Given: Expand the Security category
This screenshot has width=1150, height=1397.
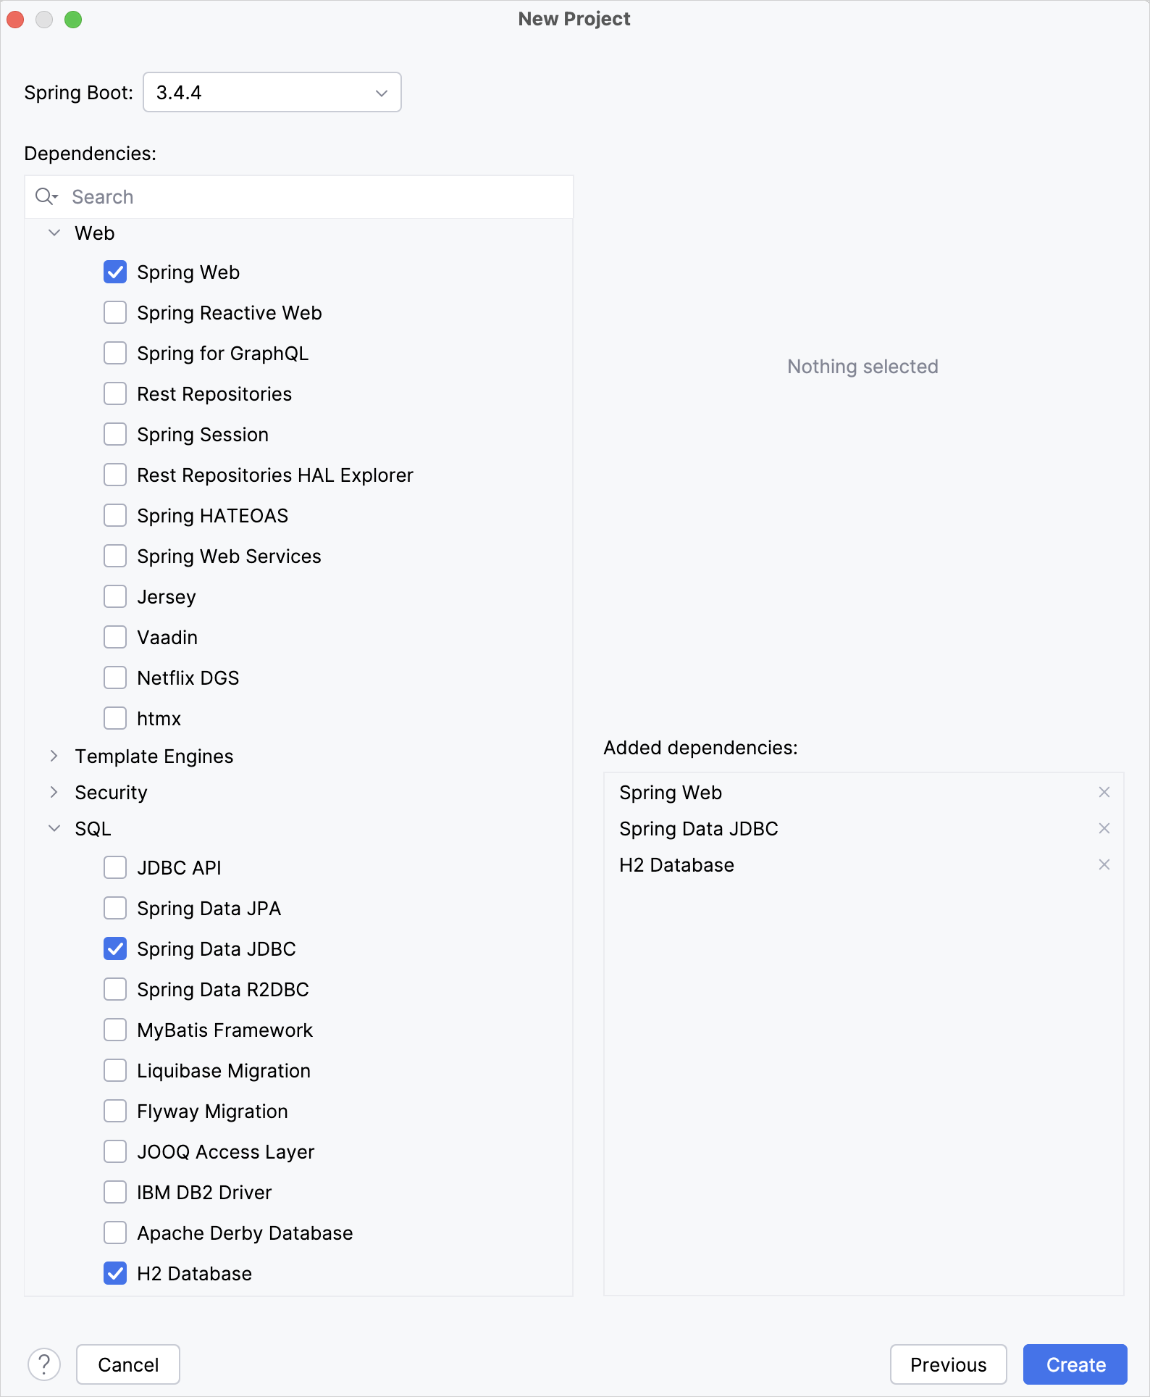Looking at the screenshot, I should click(54, 792).
